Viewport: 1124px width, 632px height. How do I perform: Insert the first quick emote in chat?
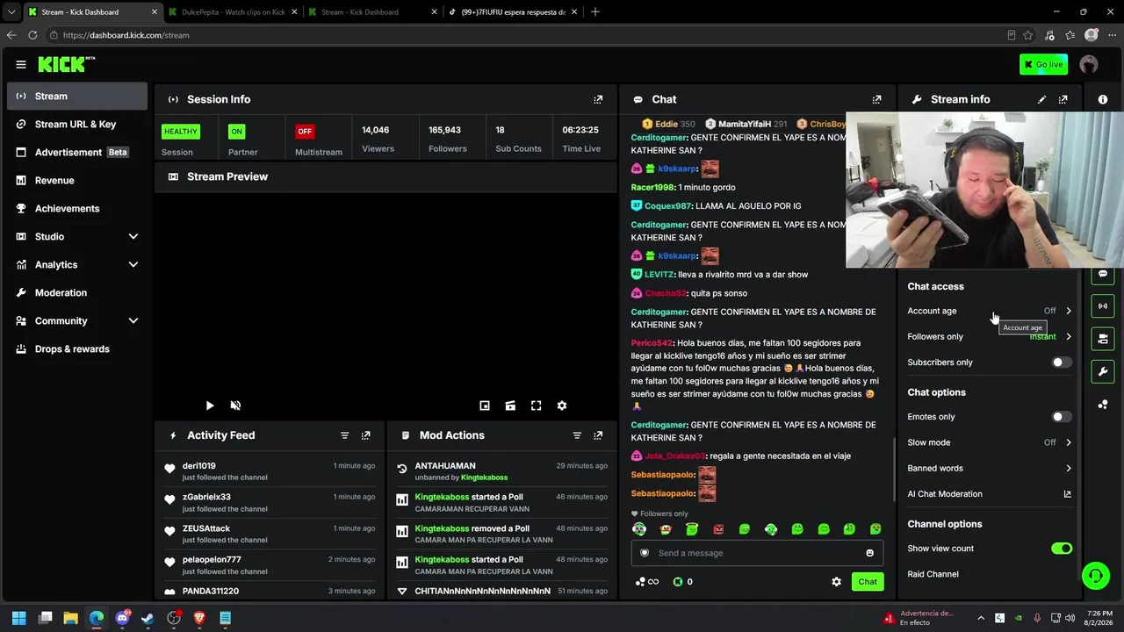point(639,529)
